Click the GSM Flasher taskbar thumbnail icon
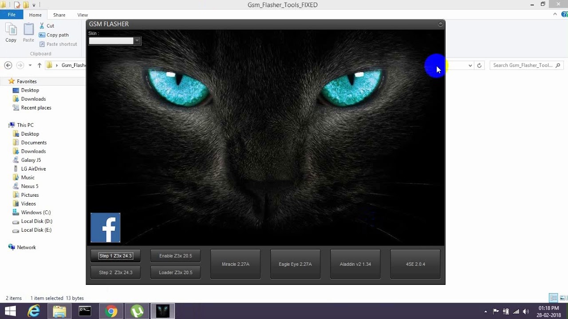 [x=162, y=311]
